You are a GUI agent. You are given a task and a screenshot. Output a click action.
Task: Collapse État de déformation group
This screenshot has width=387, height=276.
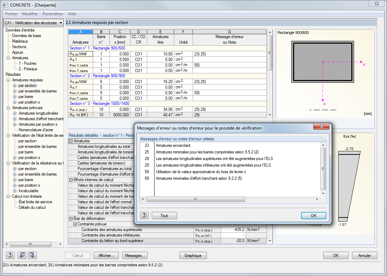click(71, 219)
